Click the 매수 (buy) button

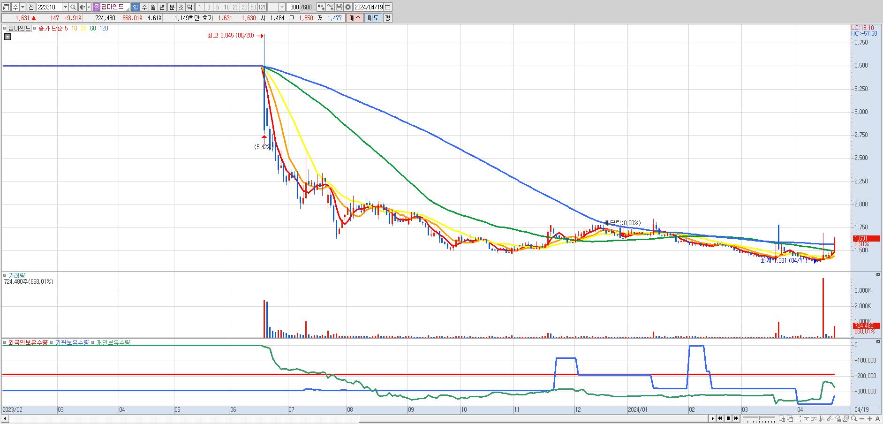(355, 18)
